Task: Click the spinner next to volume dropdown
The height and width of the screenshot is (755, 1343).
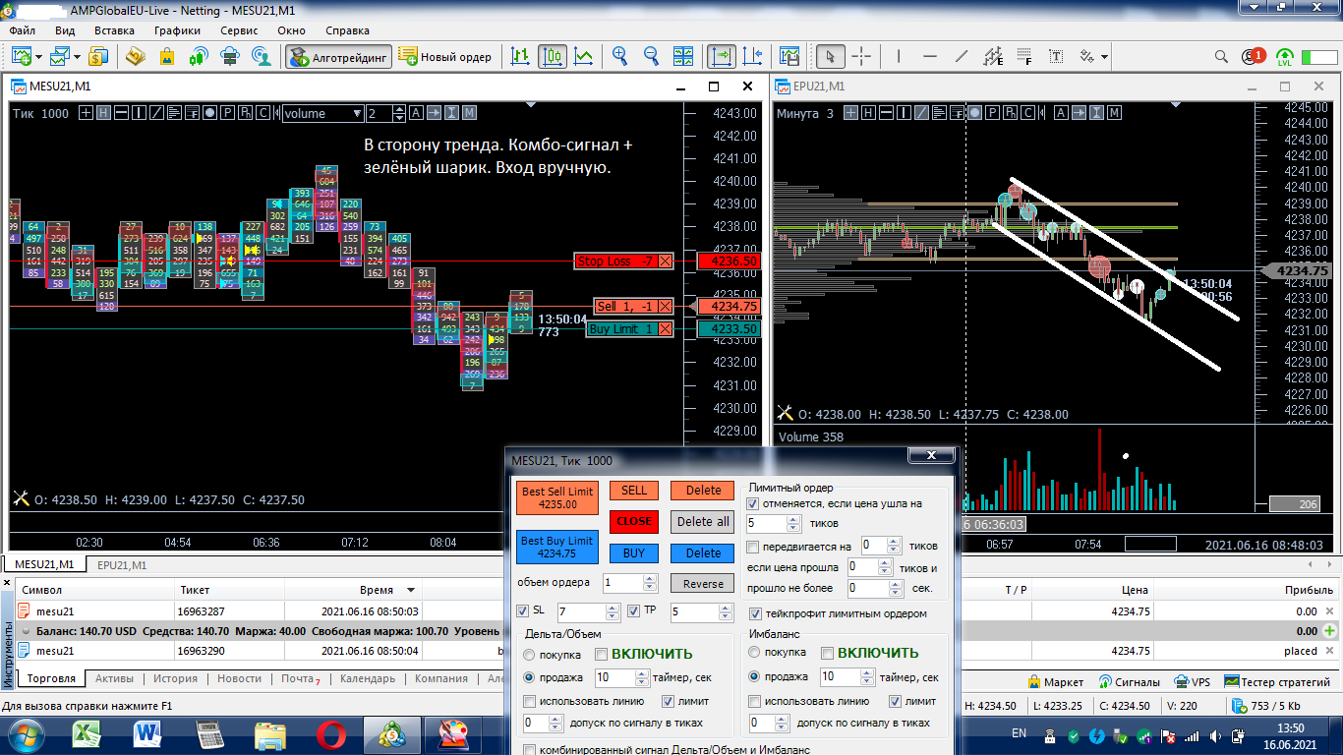Action: [398, 113]
